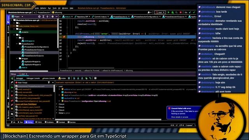Click the Step Over icon
This screenshot has height=140, width=249.
[74, 78]
